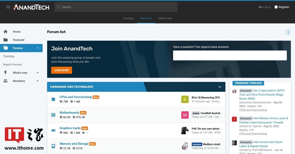Expand the Members sidebar submenu
Image resolution: width=295 pixels, height=154 pixels.
[38, 81]
